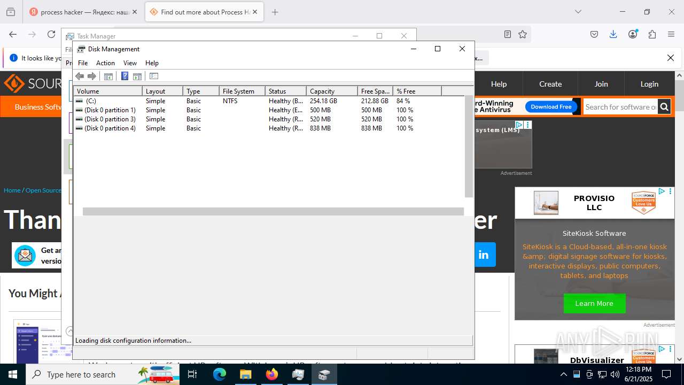Open the Pocket save icon in browser toolbar

pyautogui.click(x=594, y=34)
